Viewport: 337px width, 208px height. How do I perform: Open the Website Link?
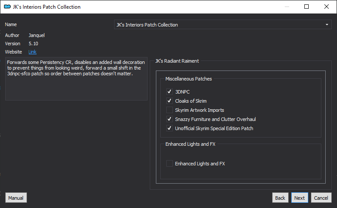pos(33,52)
